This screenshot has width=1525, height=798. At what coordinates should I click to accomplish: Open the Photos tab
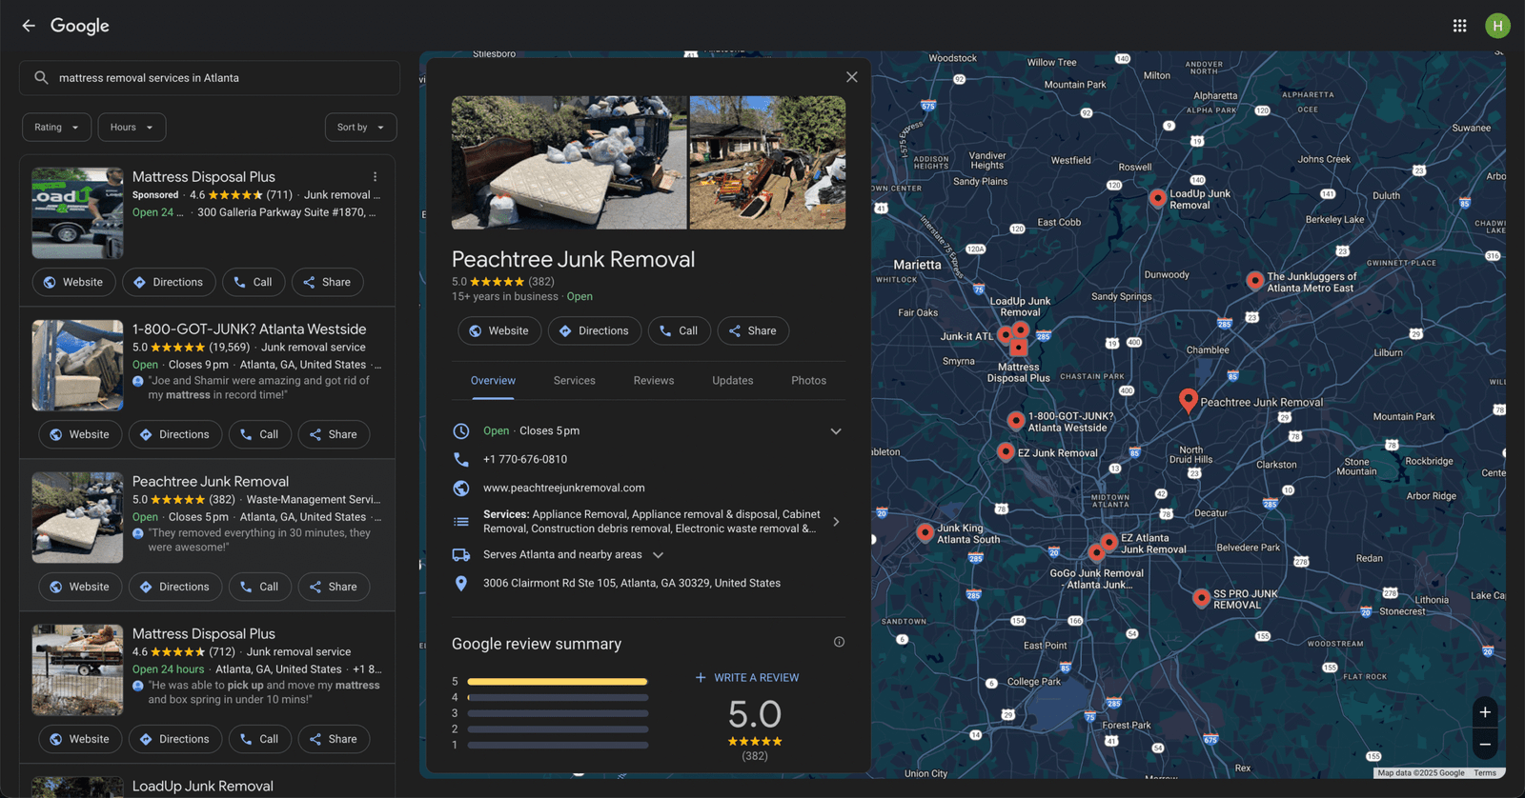809,381
